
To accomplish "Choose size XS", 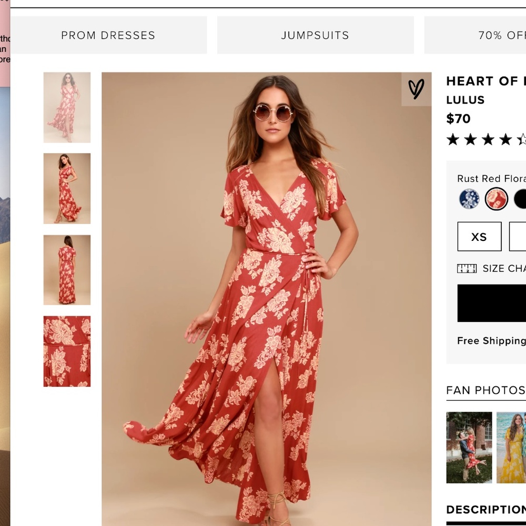I will [479, 237].
